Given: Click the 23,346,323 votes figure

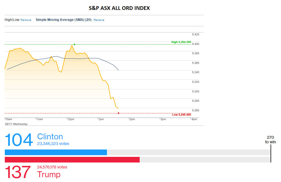Looking at the screenshot, I should pos(53,144).
